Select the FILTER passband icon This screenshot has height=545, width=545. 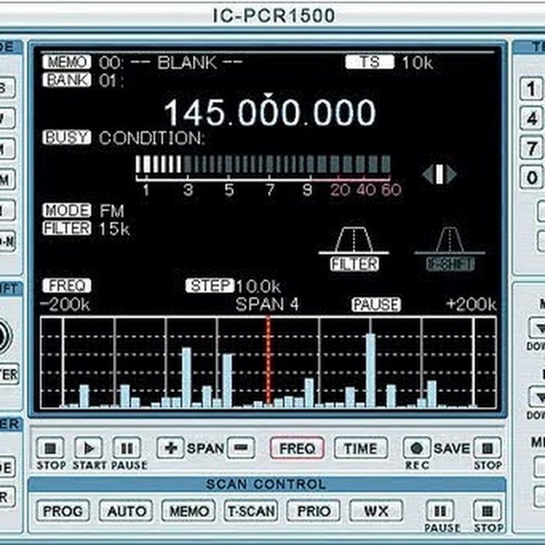354,249
